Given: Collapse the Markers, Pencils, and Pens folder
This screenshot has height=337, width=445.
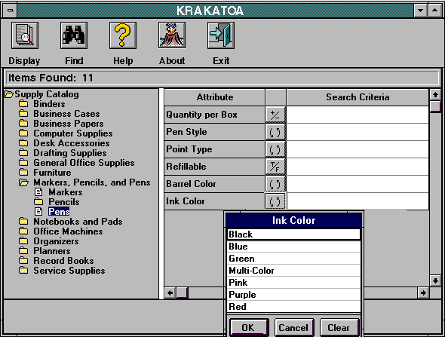Looking at the screenshot, I should 24,182.
